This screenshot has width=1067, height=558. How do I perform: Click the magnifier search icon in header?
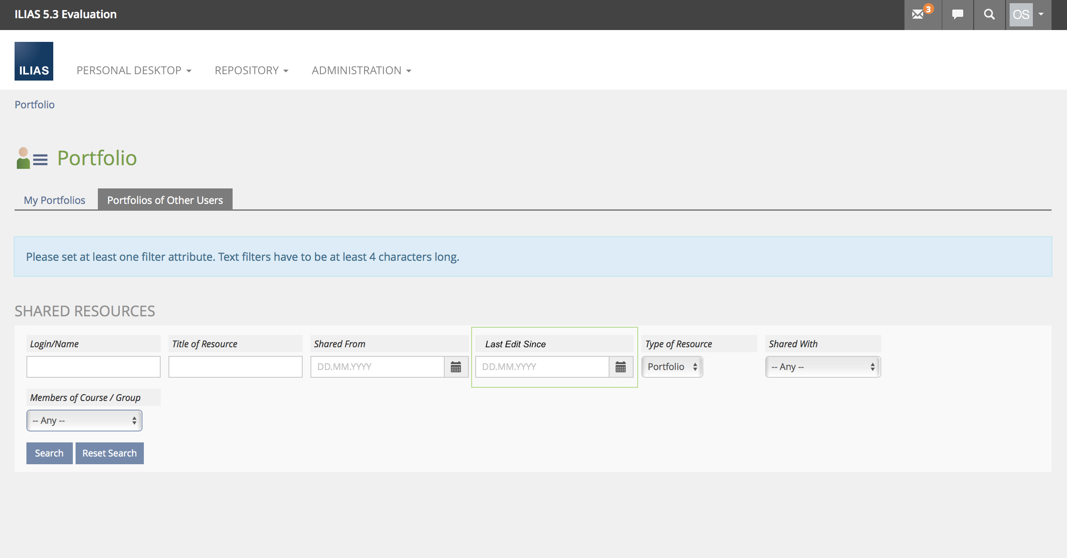point(989,15)
